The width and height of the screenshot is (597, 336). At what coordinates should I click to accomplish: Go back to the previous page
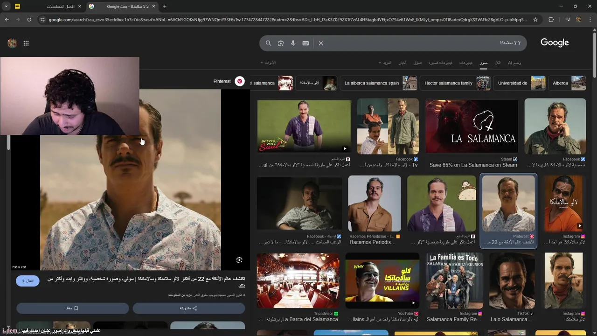click(x=7, y=20)
